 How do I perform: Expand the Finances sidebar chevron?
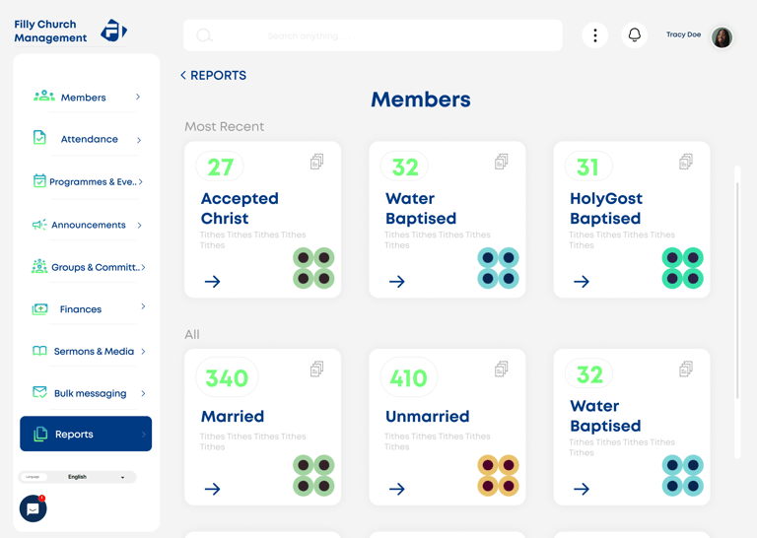point(143,307)
